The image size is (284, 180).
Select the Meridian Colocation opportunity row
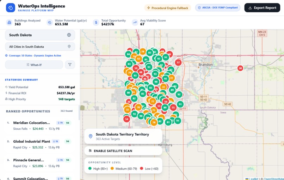(39, 126)
